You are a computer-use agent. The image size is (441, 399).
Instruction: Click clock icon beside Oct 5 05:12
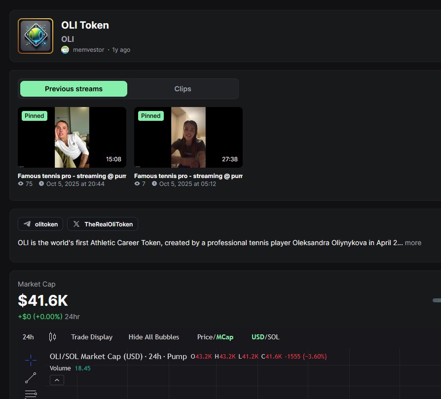(x=154, y=183)
